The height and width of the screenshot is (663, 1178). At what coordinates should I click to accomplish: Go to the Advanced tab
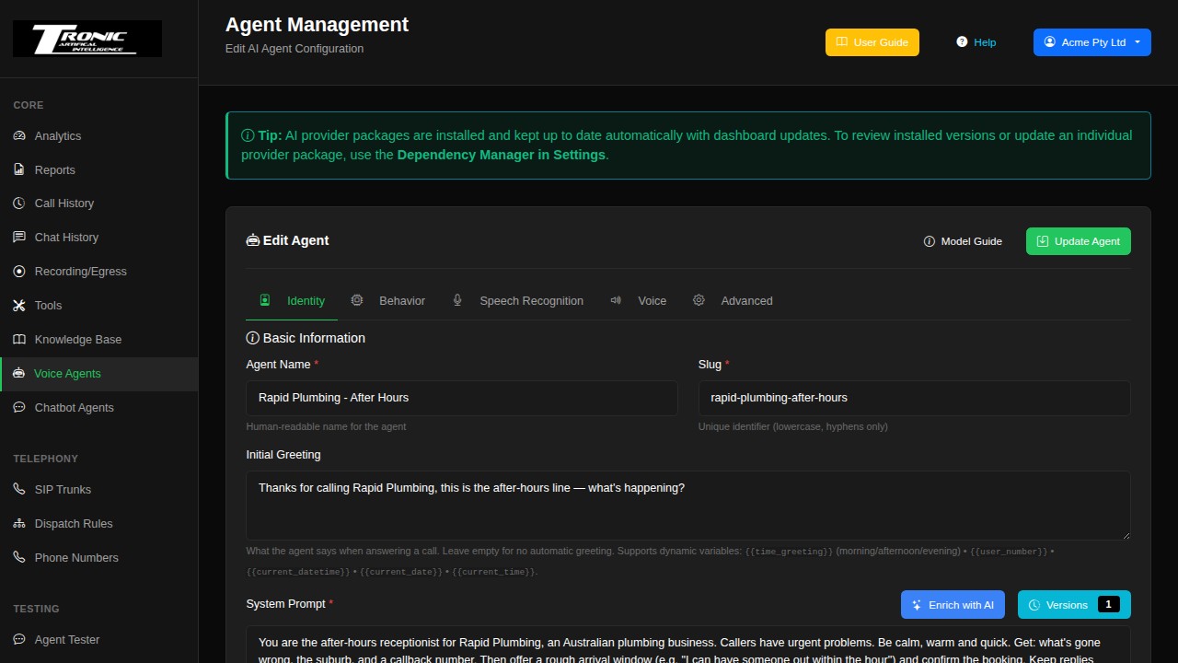tap(733, 301)
